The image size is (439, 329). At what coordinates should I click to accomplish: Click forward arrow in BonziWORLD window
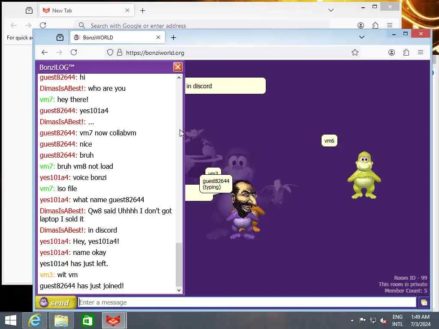[59, 52]
